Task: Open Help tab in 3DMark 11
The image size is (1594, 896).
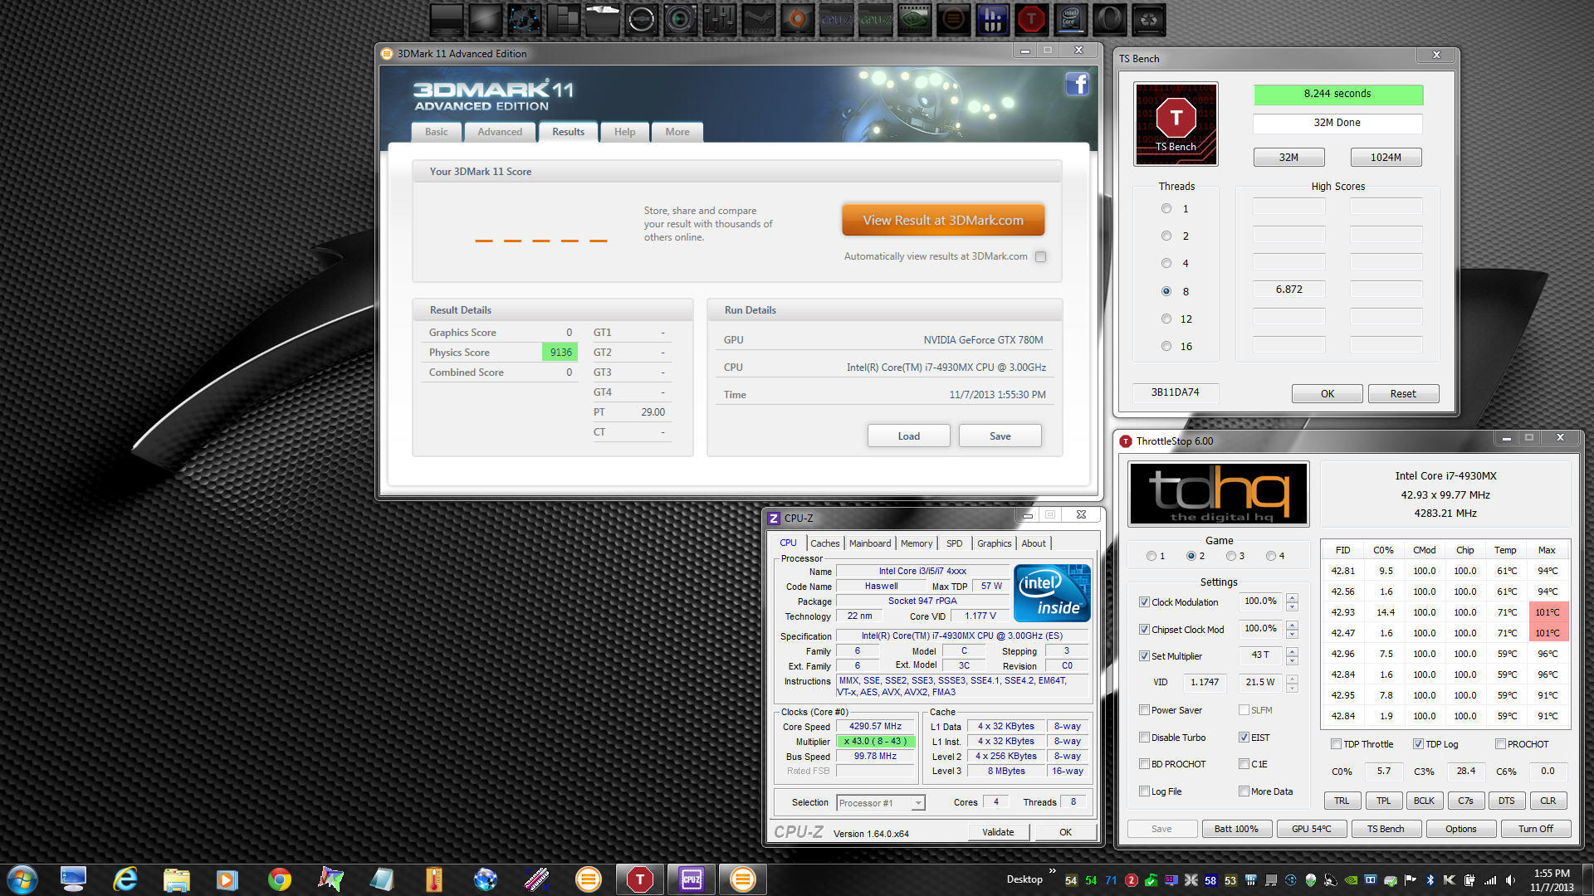Action: click(x=624, y=132)
